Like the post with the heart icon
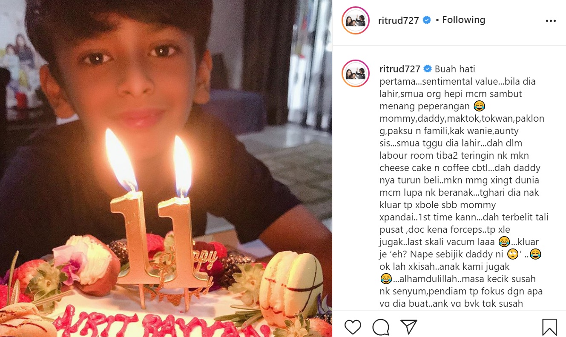 353,327
